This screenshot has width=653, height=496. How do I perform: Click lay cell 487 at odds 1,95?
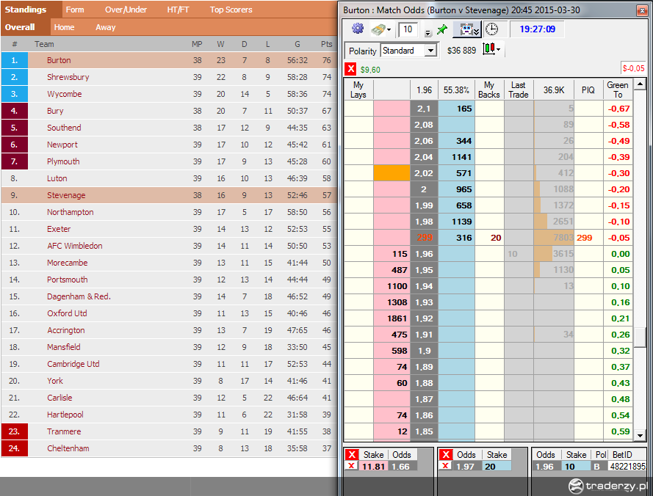click(x=392, y=270)
